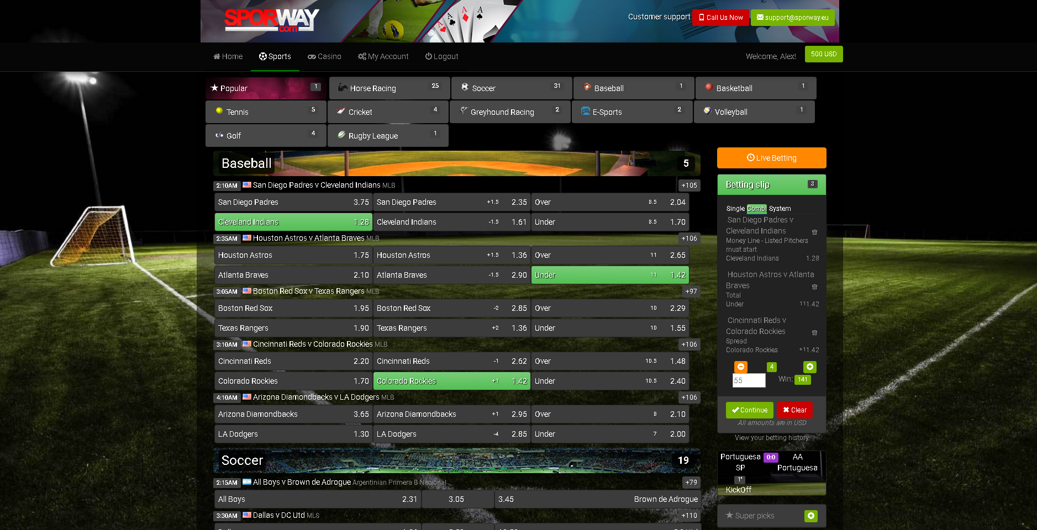Select the Cricket category tile
The width and height of the screenshot is (1037, 530).
tap(388, 112)
